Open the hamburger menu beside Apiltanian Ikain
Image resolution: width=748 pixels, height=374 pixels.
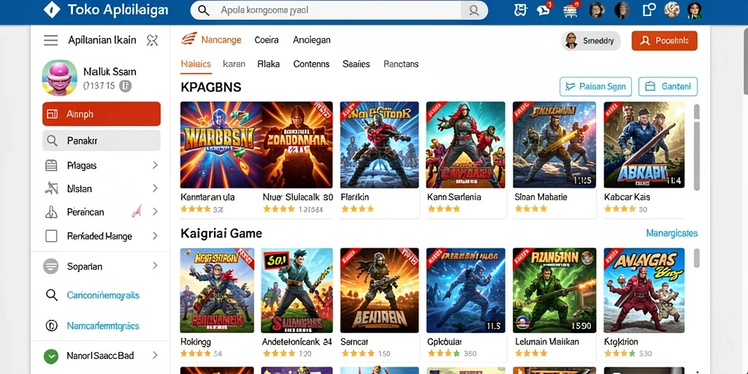pos(50,41)
